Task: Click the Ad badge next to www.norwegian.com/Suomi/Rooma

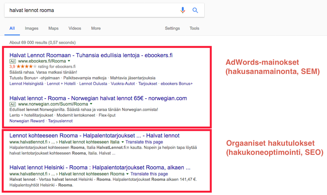Action: click(12, 104)
